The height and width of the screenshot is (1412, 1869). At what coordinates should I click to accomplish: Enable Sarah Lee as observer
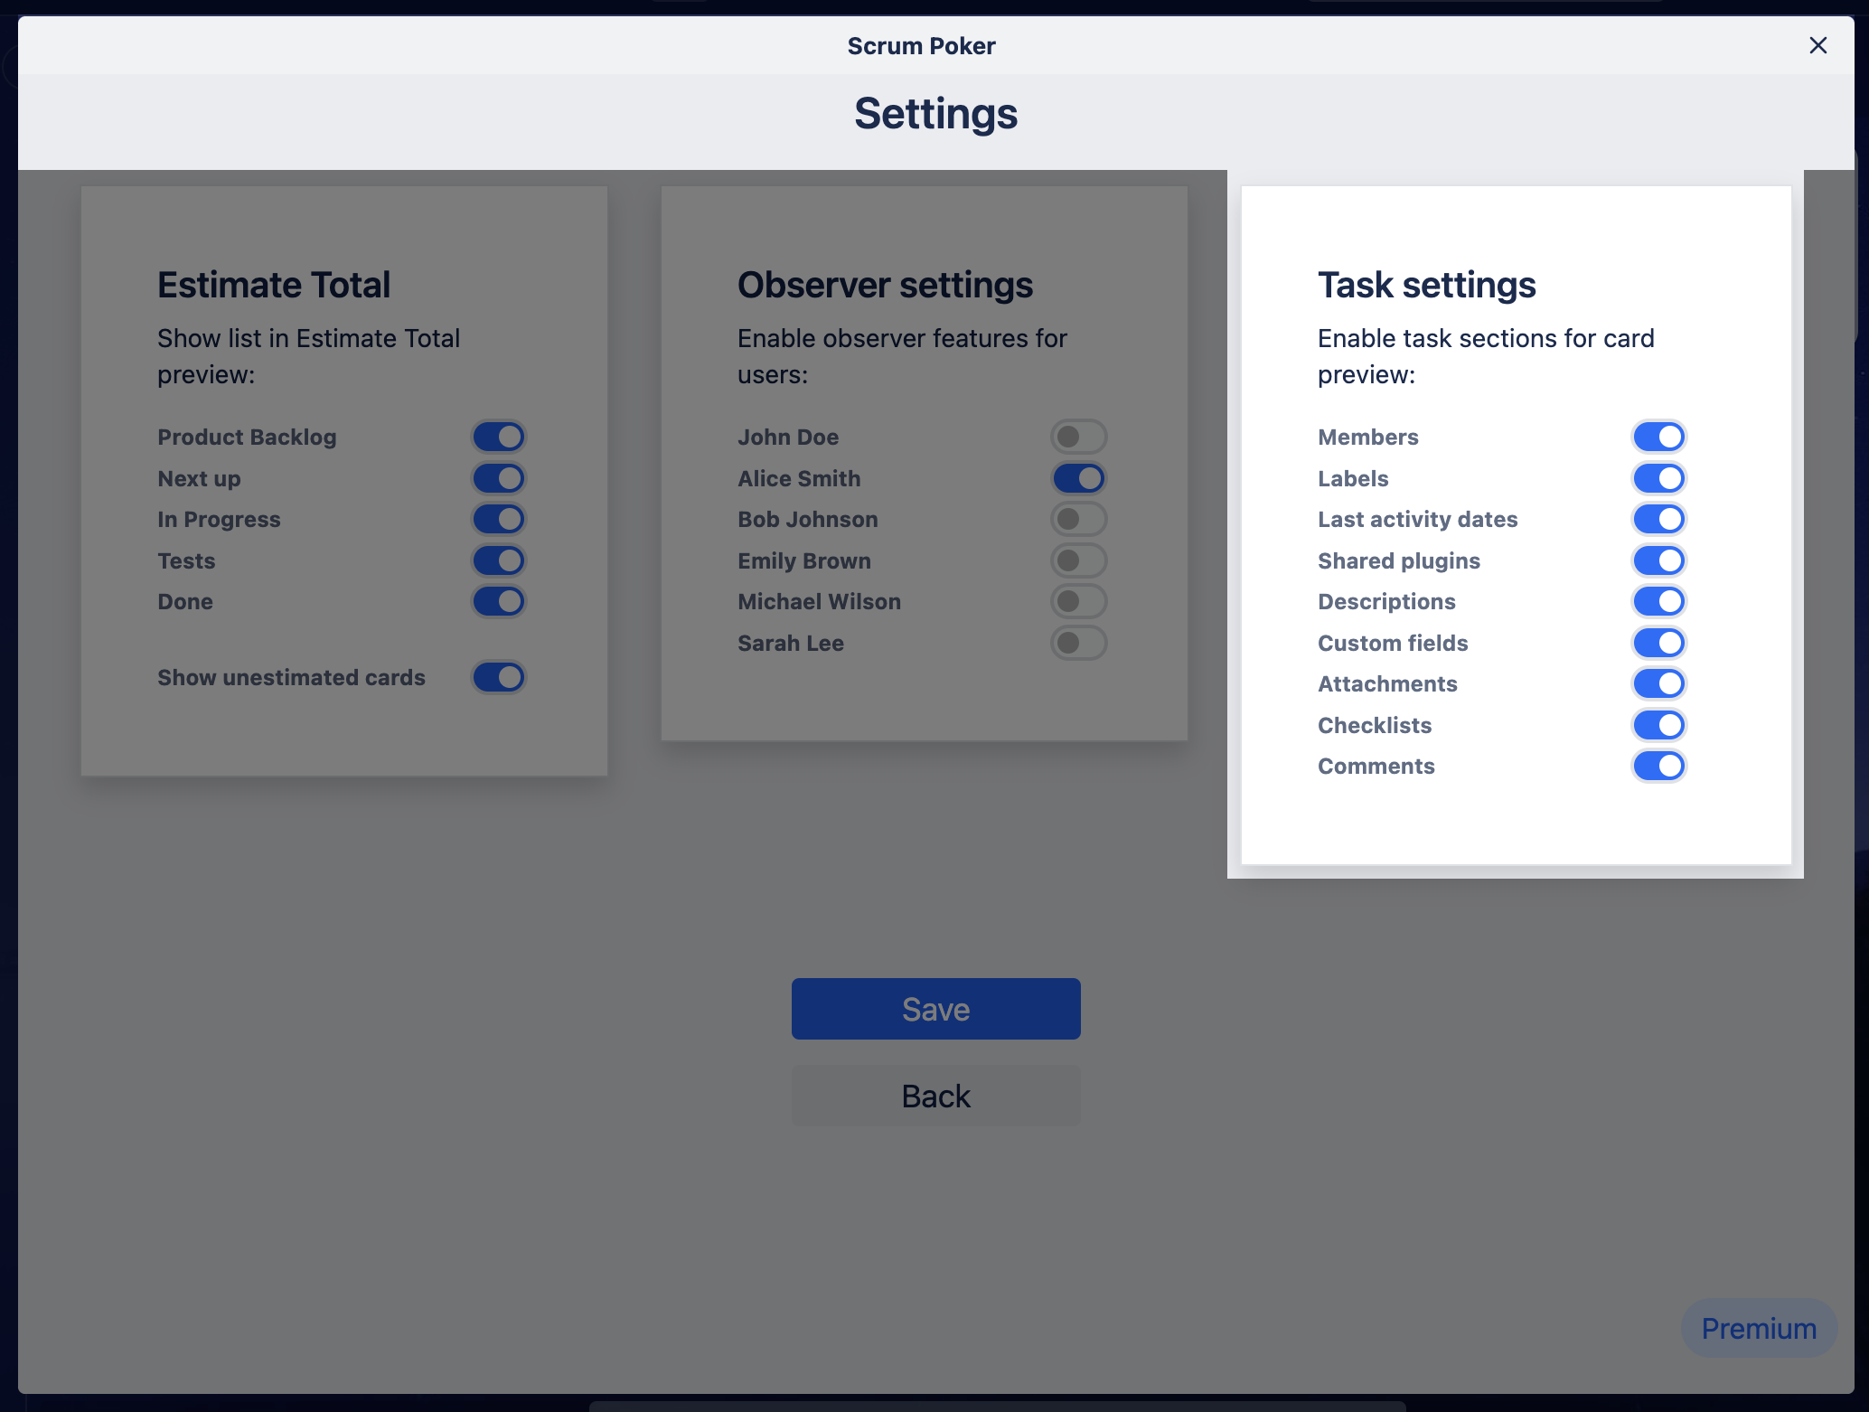(x=1079, y=643)
